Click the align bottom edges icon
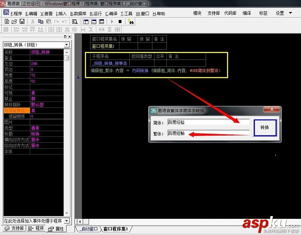301x235 pixels. 41,29
